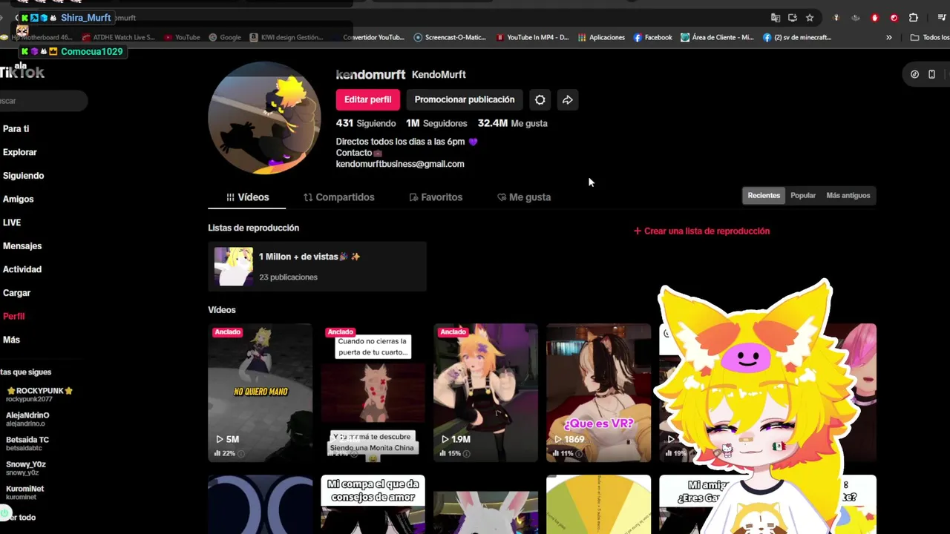
Task: Switch to the Videos tab
Action: point(248,197)
